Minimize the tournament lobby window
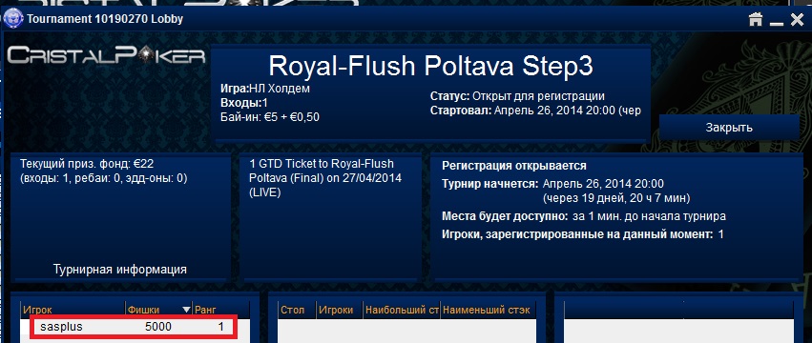Image resolution: width=812 pixels, height=343 pixels. pos(776,21)
